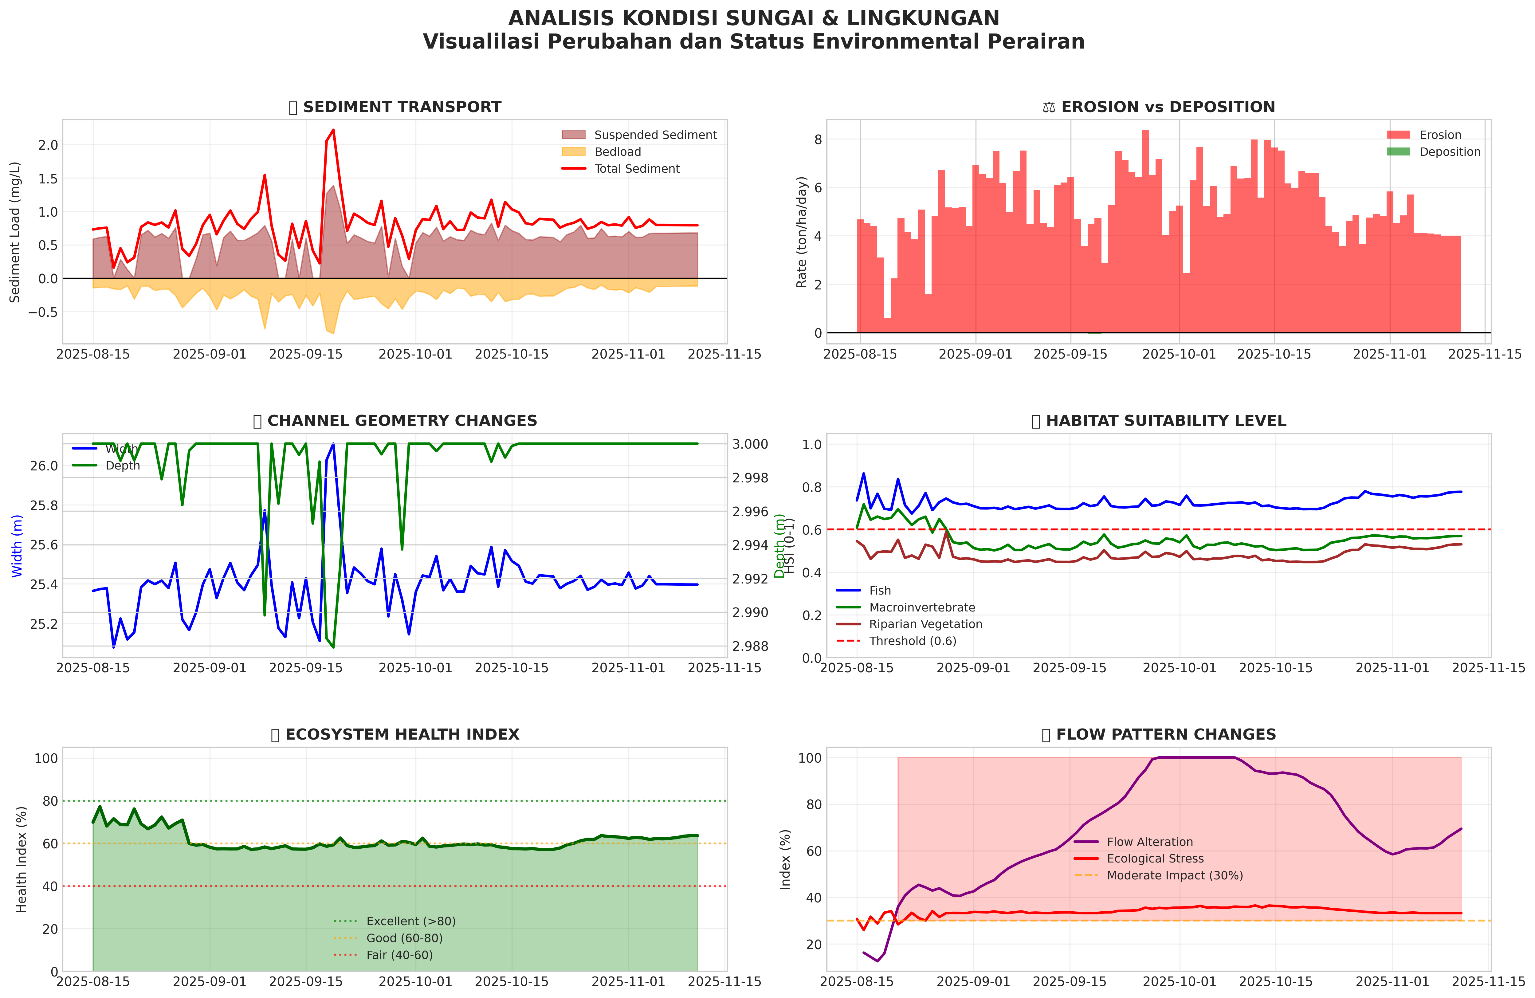Image resolution: width=1535 pixels, height=998 pixels.
Task: Click the FLOW PATTERN CHANGES title
Action: 1158,734
